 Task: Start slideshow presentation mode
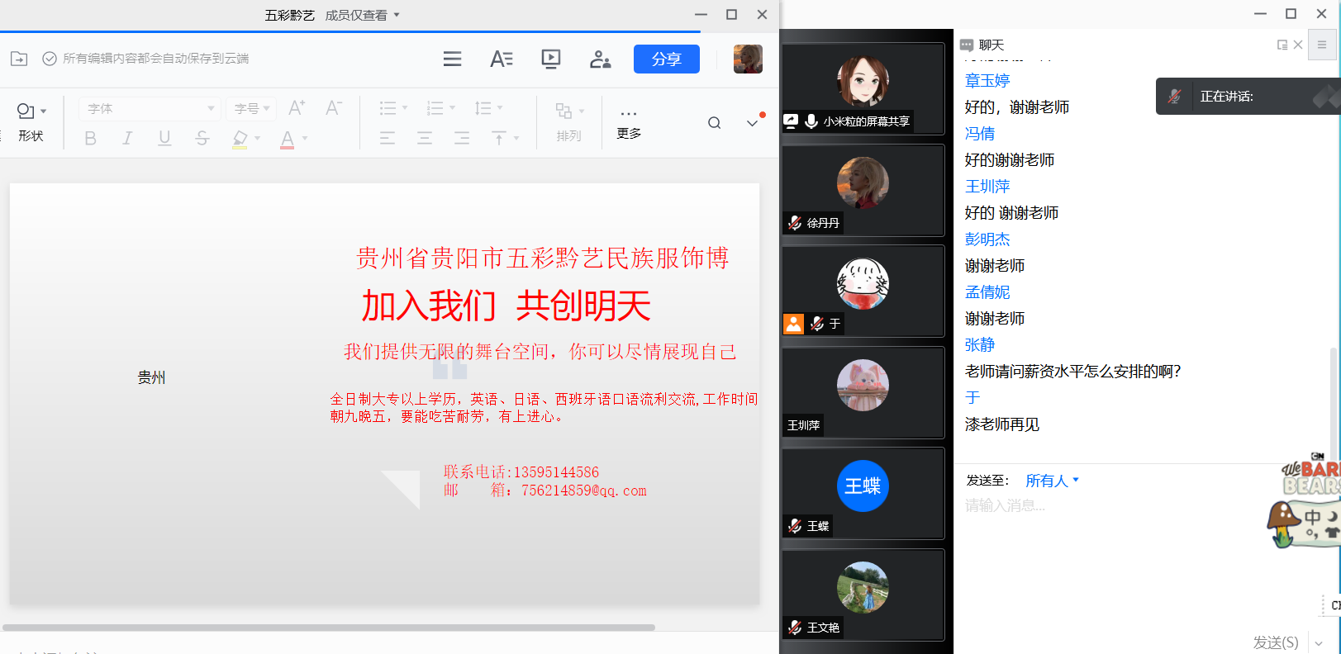[x=550, y=59]
